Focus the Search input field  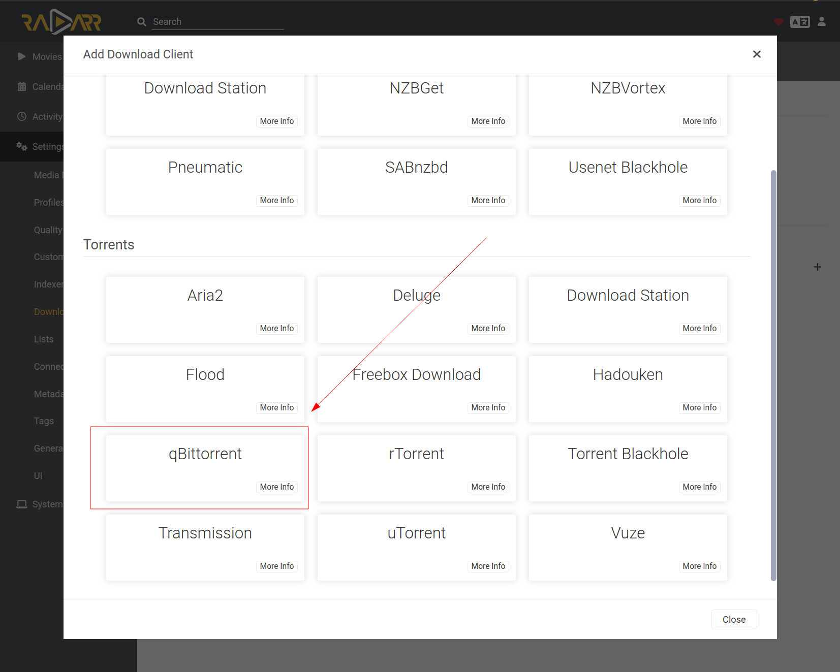218,22
